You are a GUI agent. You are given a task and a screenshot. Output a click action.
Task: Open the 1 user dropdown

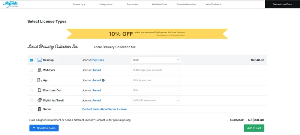pos(156,60)
